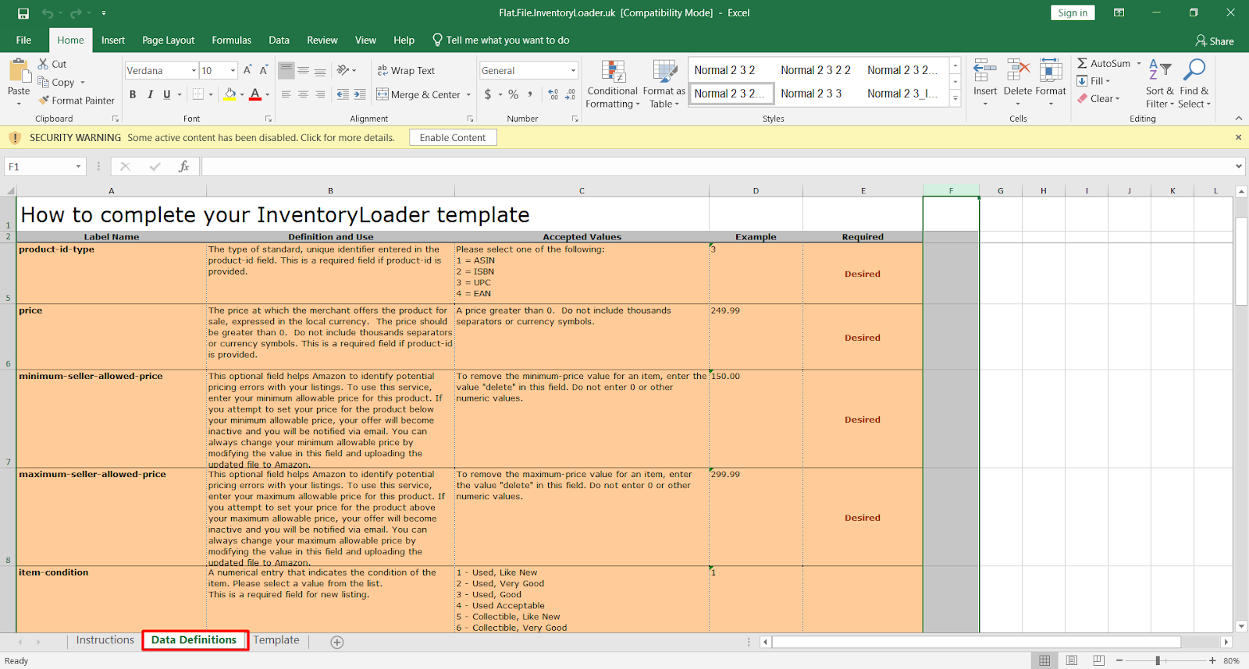The width and height of the screenshot is (1249, 669).
Task: Click the Sign in button
Action: 1073,12
